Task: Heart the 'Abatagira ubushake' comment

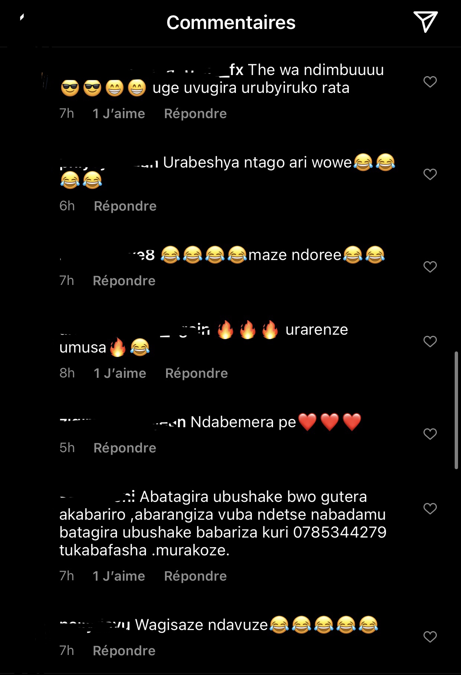Action: tap(430, 509)
